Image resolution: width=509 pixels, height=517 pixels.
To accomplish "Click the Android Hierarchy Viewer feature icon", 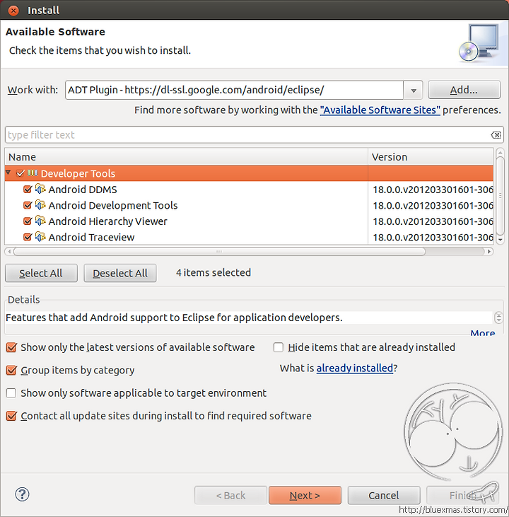I will 40,221.
